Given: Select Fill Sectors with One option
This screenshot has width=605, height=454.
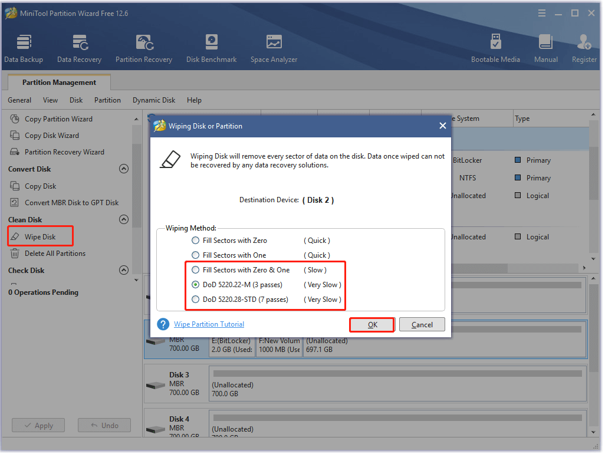Looking at the screenshot, I should tap(195, 255).
